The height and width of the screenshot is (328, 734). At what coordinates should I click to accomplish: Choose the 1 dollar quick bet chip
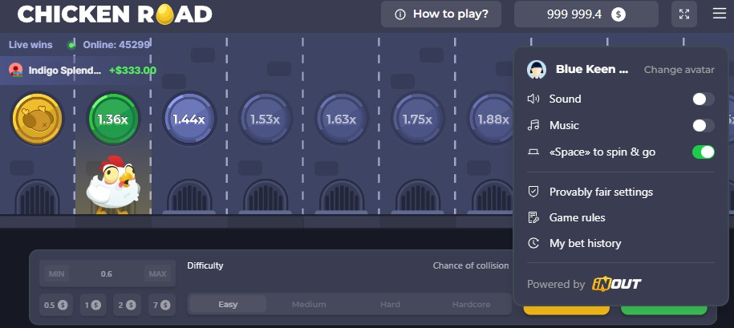(93, 305)
